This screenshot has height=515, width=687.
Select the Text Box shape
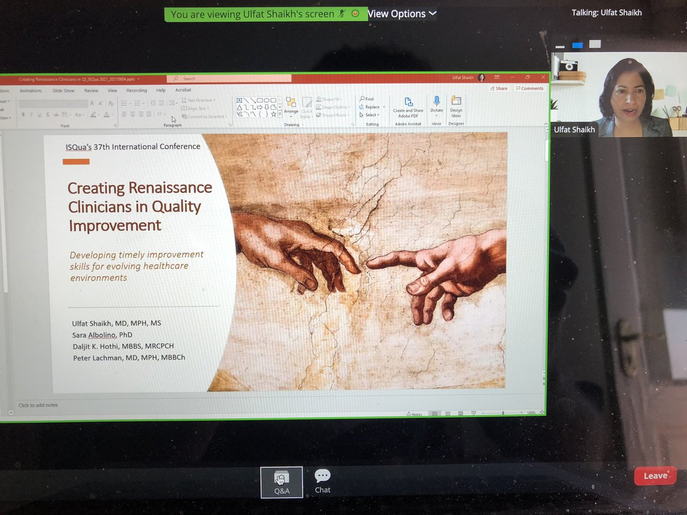click(239, 100)
